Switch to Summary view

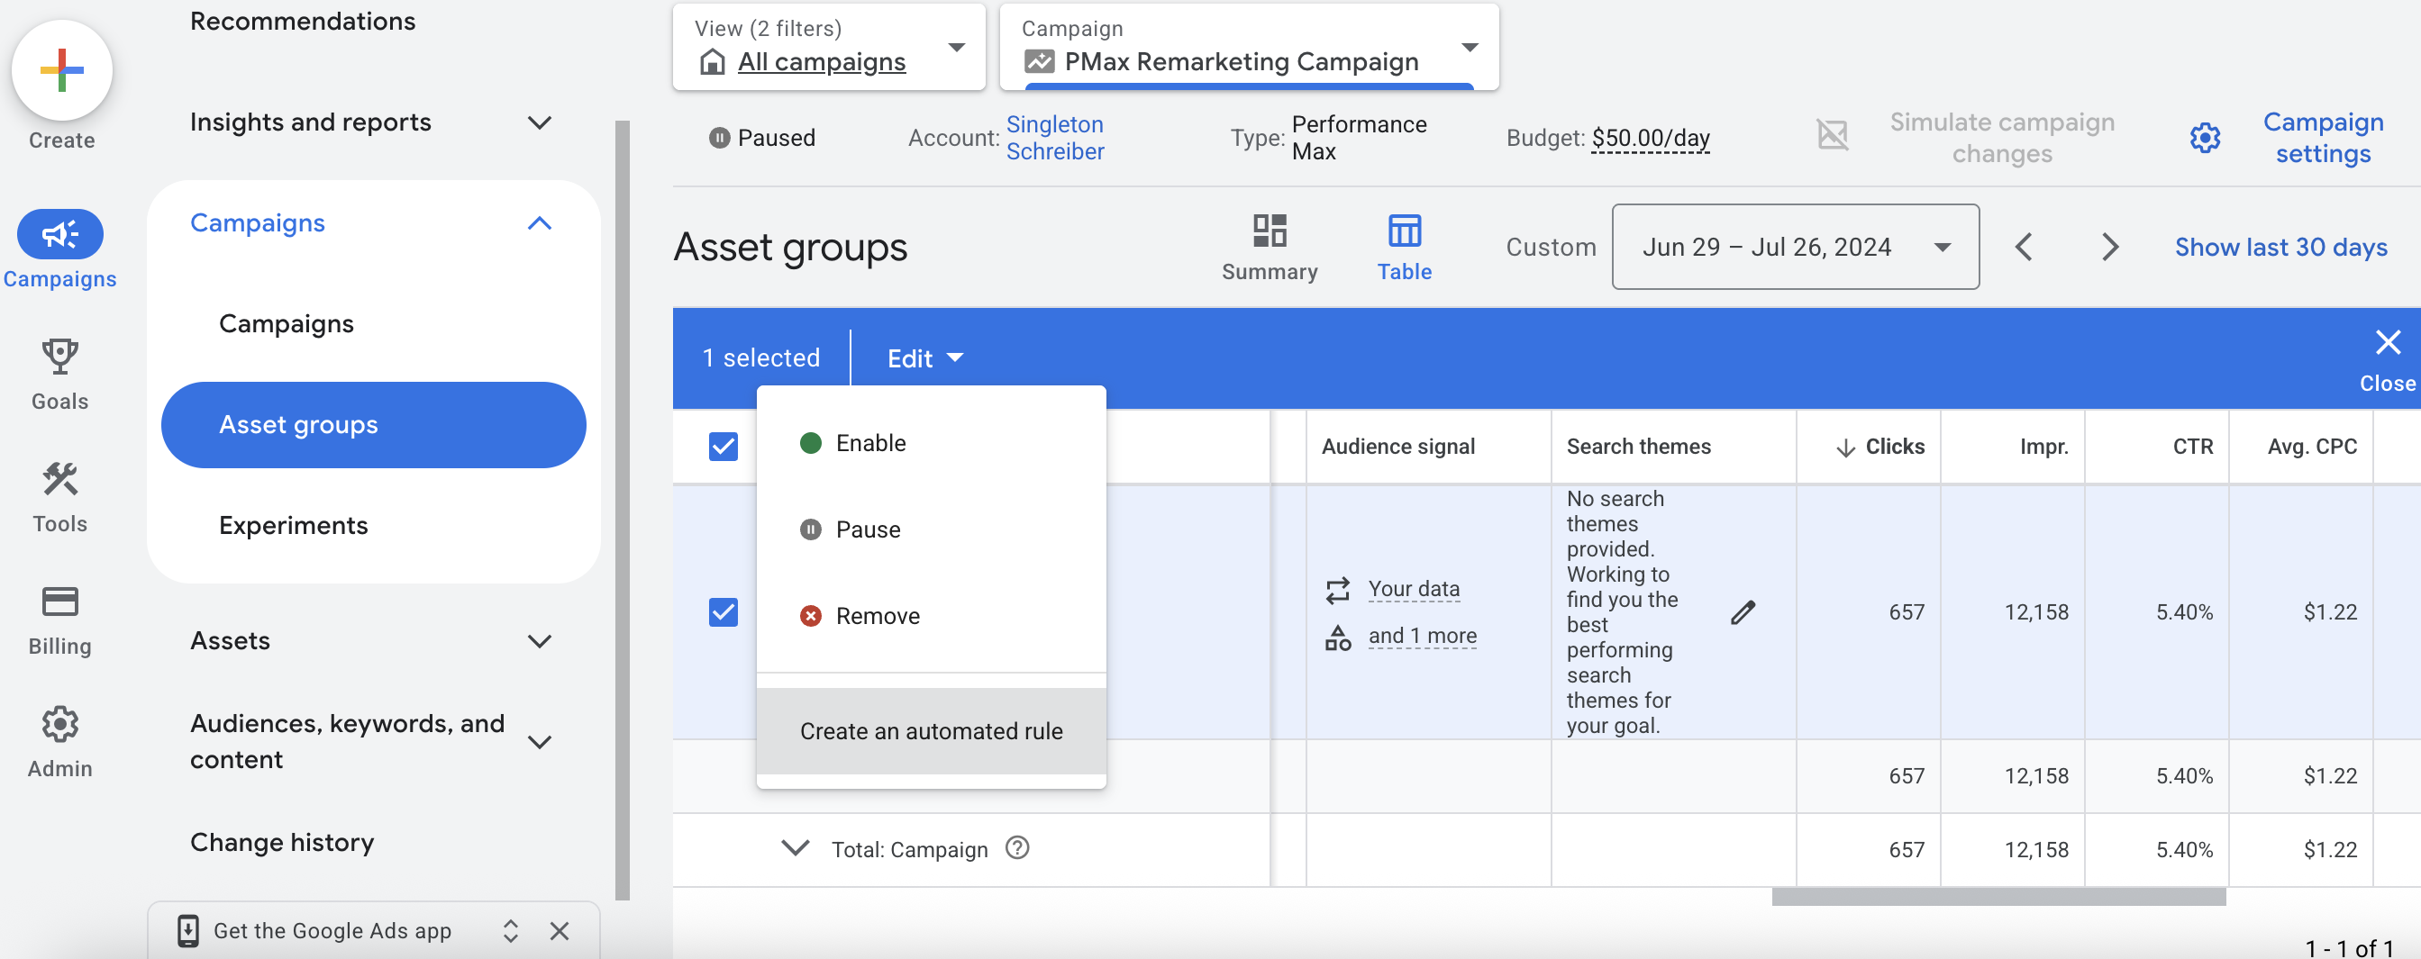tap(1269, 247)
